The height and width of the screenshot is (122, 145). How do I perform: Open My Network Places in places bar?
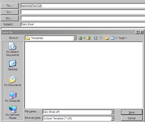[13, 112]
